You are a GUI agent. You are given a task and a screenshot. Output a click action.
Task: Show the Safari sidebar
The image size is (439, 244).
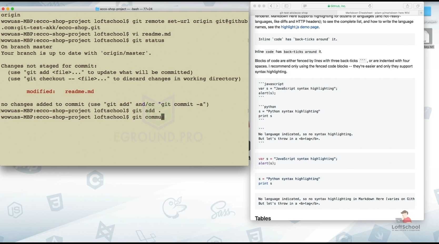click(286, 6)
